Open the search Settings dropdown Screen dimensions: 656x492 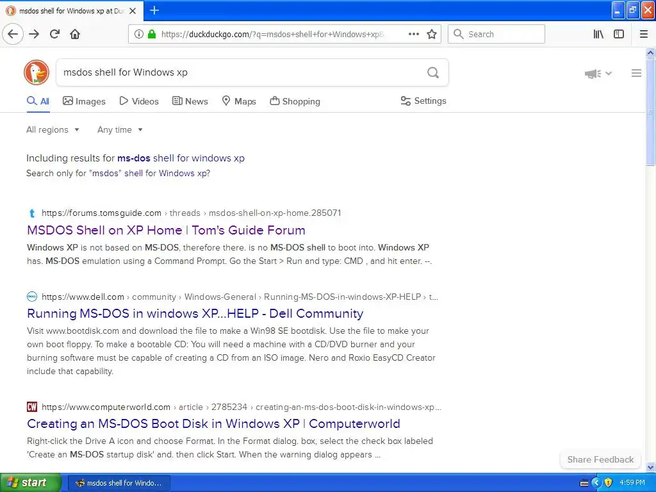point(423,101)
